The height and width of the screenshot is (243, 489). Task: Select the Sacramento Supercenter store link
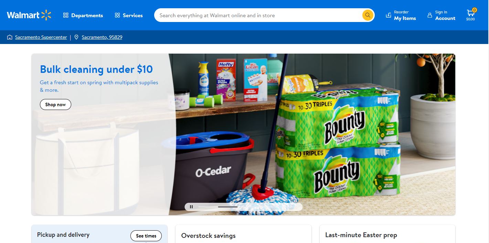[x=41, y=37]
